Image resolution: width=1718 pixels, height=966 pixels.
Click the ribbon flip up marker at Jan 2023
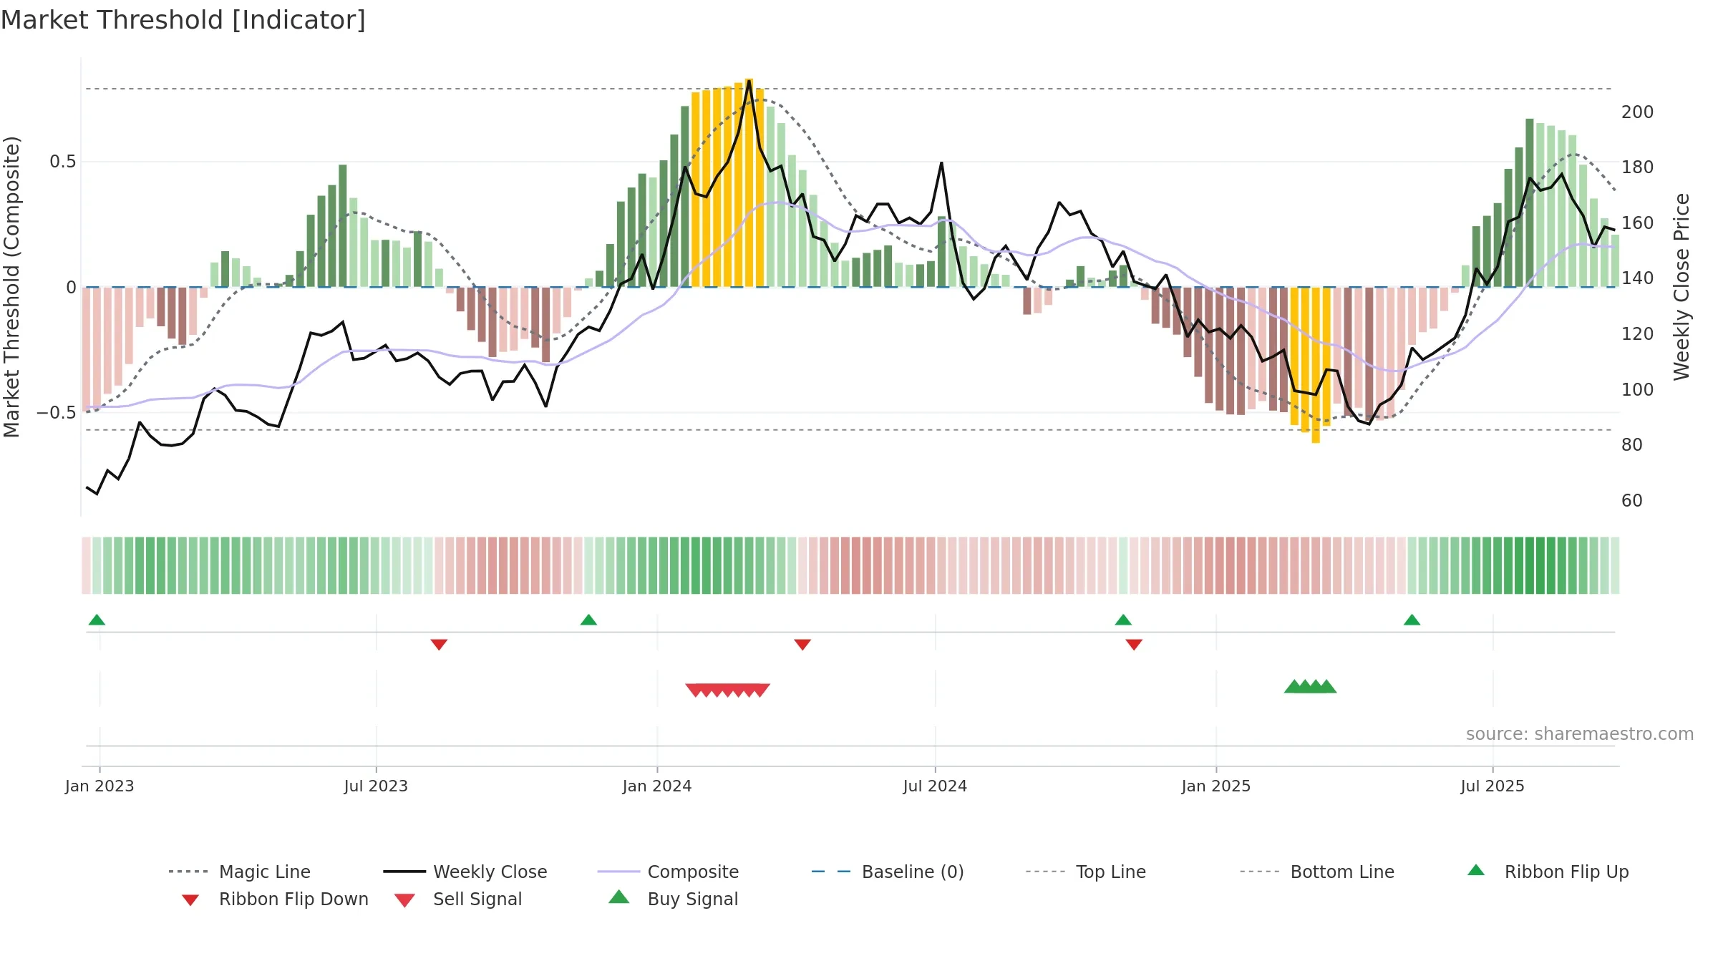click(x=97, y=620)
